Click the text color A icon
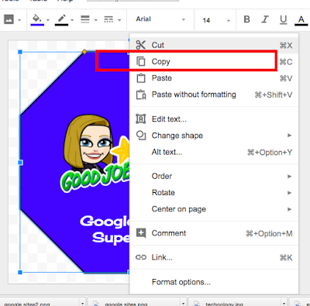This screenshot has width=310, height=306. coord(301,19)
